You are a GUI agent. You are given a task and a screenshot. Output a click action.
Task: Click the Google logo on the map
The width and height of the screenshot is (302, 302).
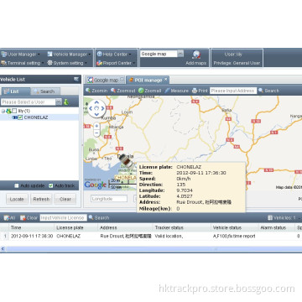96,185
